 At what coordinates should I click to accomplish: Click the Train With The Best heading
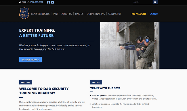pos(105,88)
